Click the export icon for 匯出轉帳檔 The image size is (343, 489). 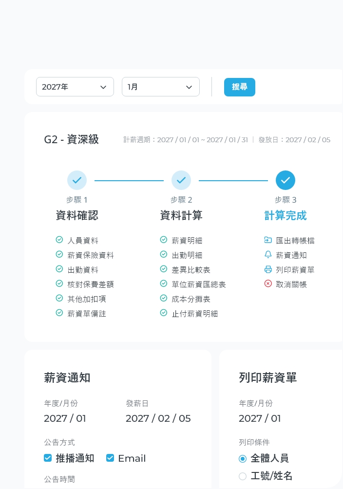click(x=268, y=240)
